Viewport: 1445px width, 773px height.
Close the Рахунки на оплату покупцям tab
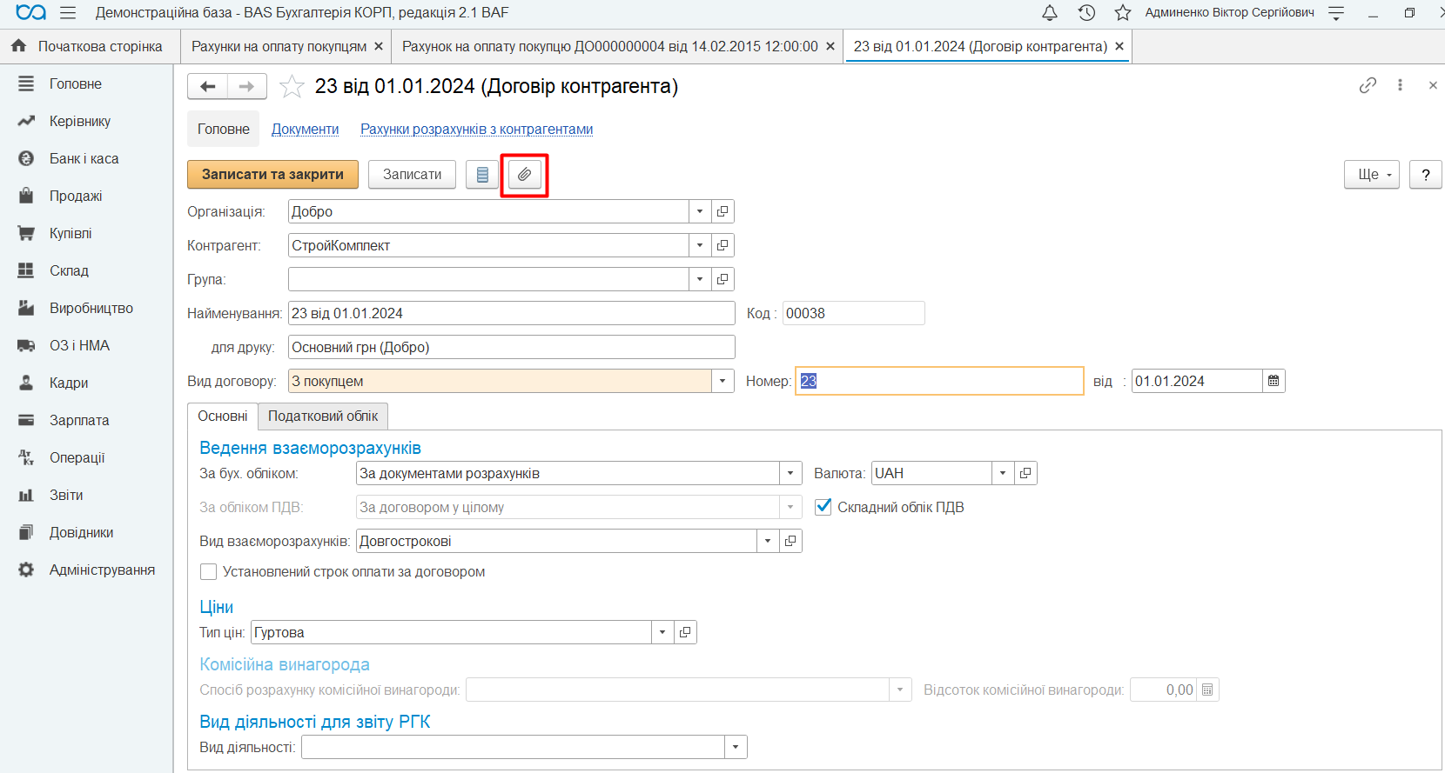pyautogui.click(x=379, y=46)
